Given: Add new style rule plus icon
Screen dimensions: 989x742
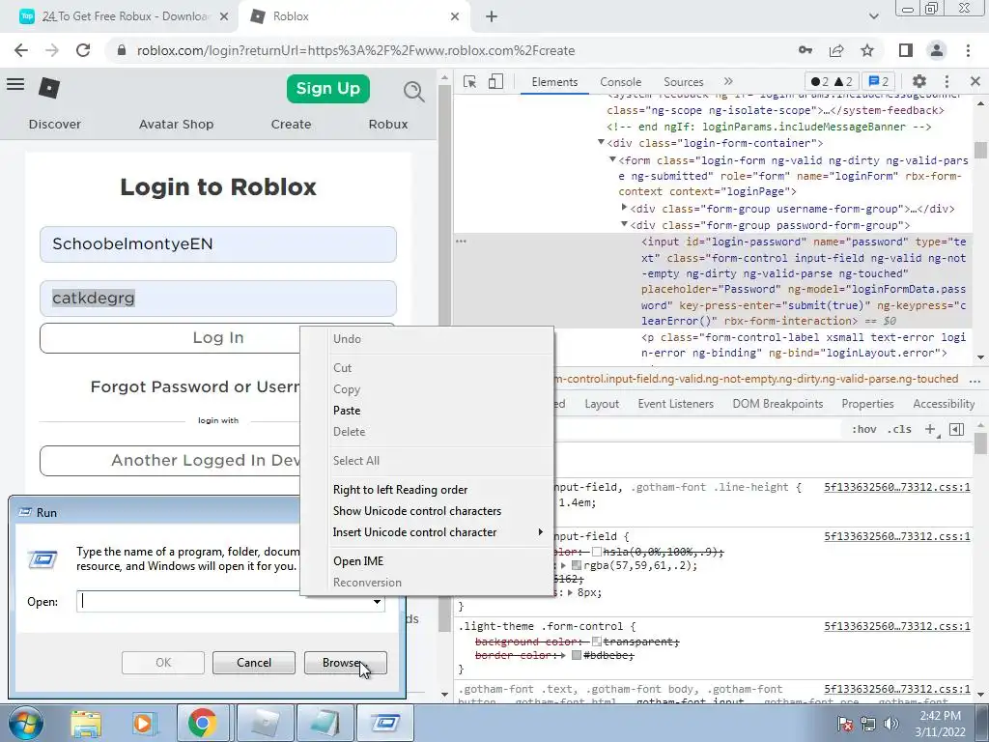Looking at the screenshot, I should coord(930,429).
